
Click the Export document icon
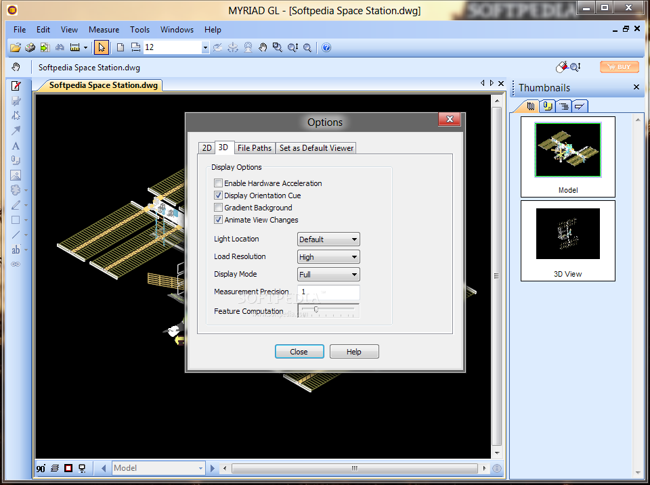pyautogui.click(x=45, y=47)
